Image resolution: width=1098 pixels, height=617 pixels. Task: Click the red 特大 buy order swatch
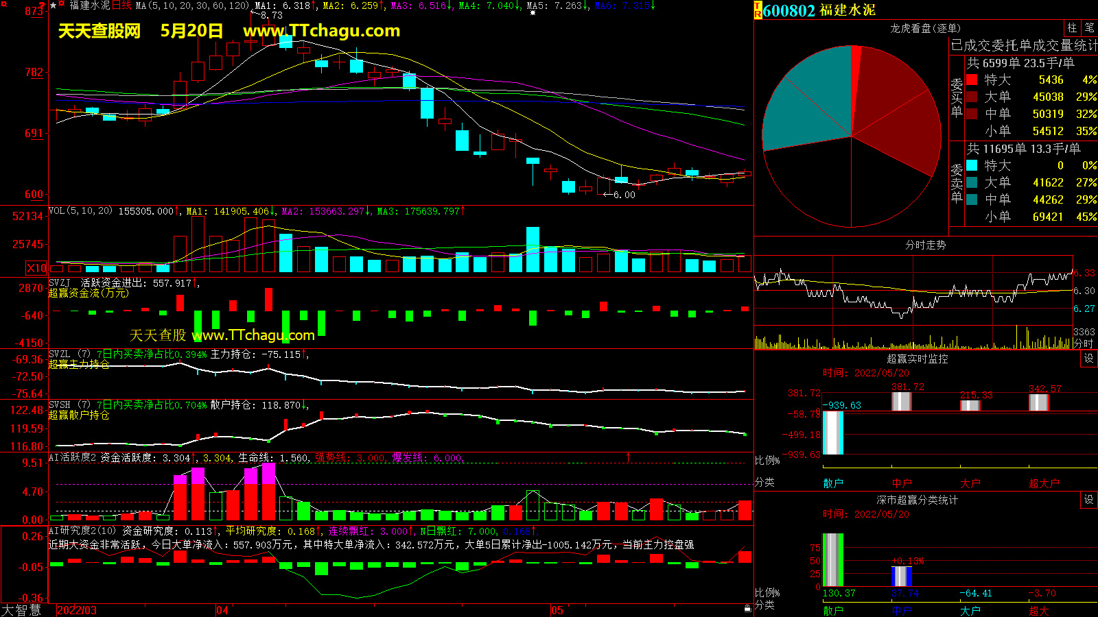[x=972, y=80]
